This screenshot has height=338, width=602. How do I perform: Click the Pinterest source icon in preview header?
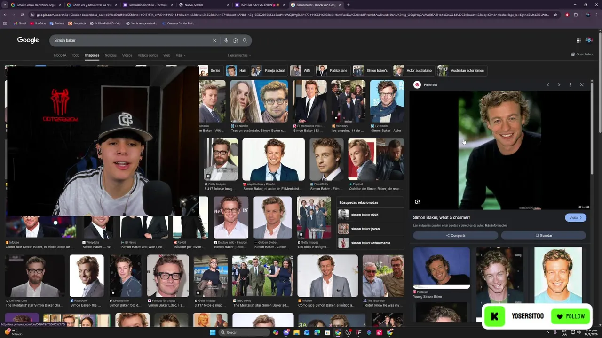(417, 85)
